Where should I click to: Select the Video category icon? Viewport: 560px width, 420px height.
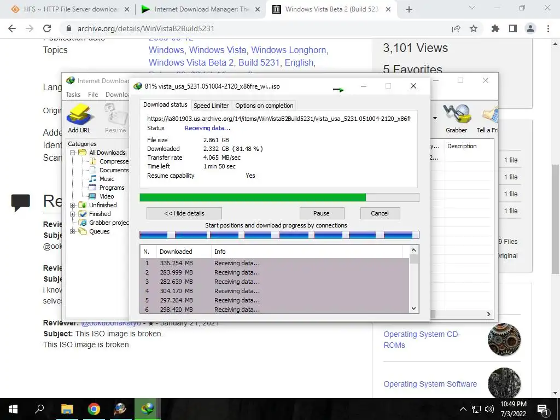(92, 196)
